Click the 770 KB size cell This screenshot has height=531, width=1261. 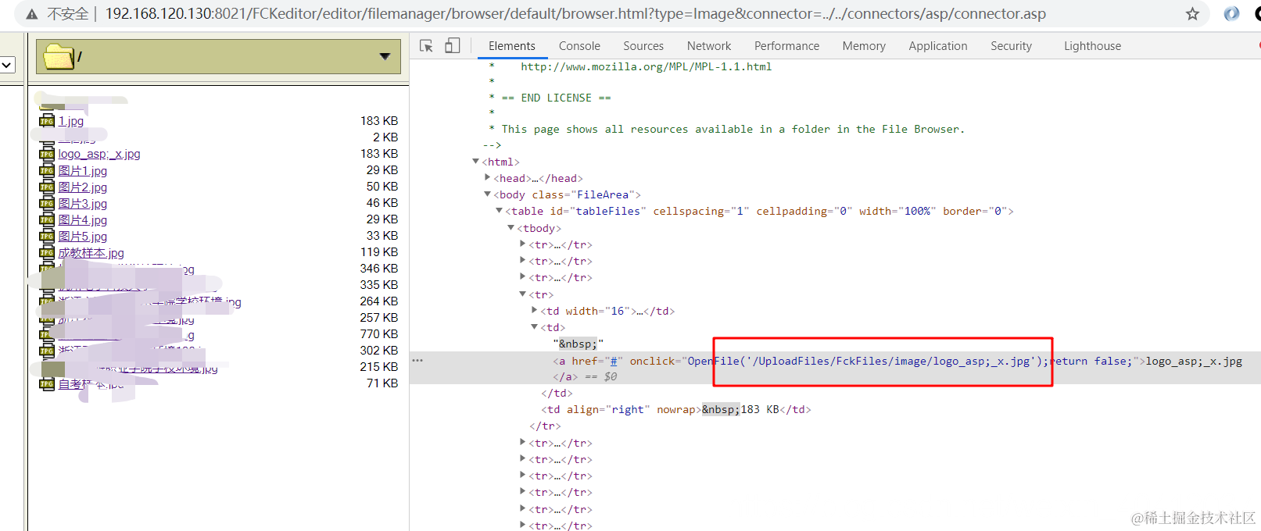click(379, 334)
